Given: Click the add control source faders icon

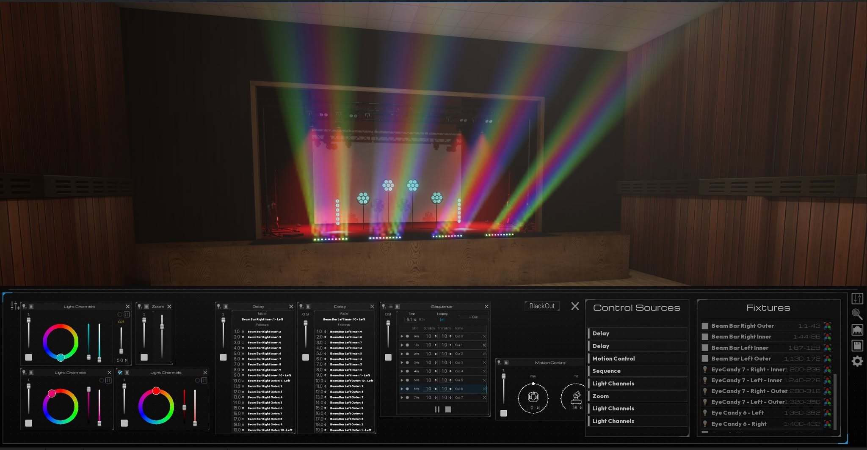Looking at the screenshot, I should click(15, 306).
